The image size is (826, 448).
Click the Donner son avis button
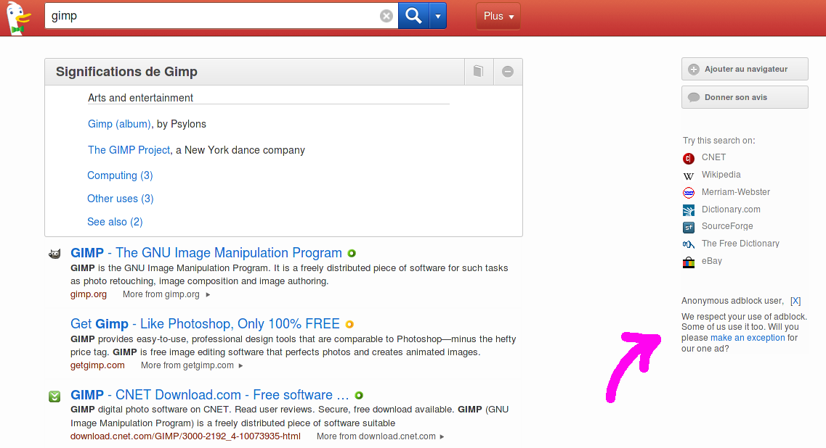pos(745,97)
